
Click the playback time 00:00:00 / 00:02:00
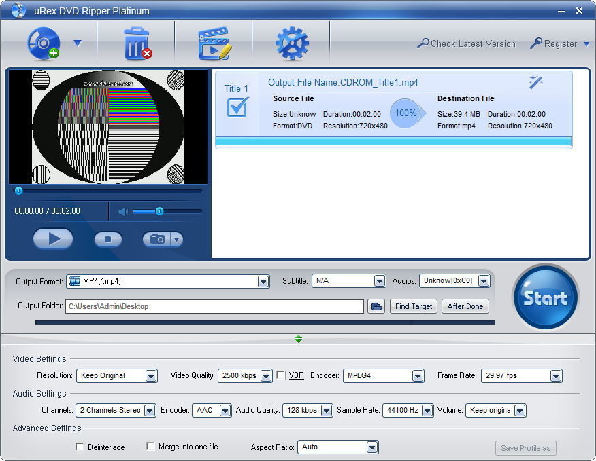47,211
